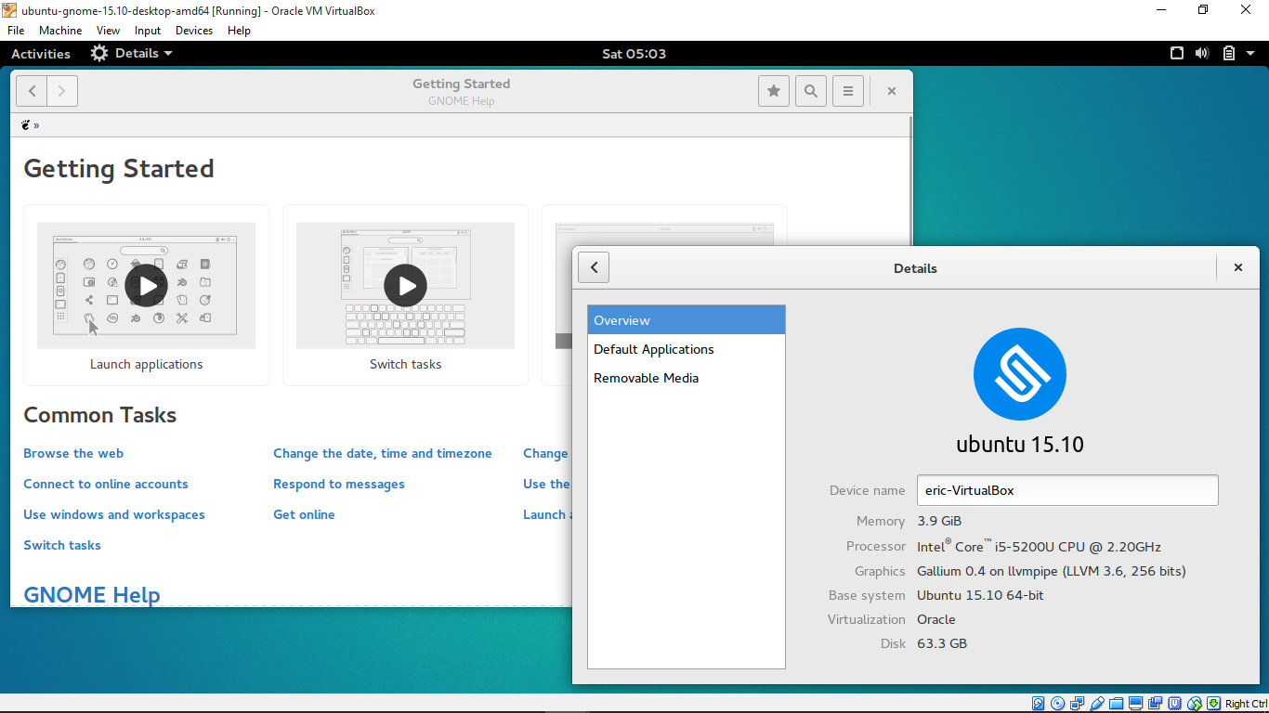Bookmark the Help page using the star icon

click(773, 90)
